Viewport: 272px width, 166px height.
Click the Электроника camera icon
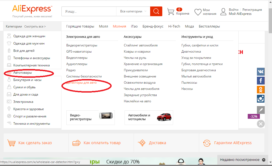[x=9, y=101]
